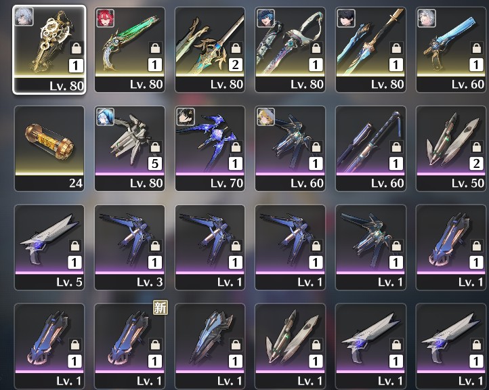Click the rank 5 badge on the gauntlets
The width and height of the screenshot is (489, 390).
tap(155, 164)
